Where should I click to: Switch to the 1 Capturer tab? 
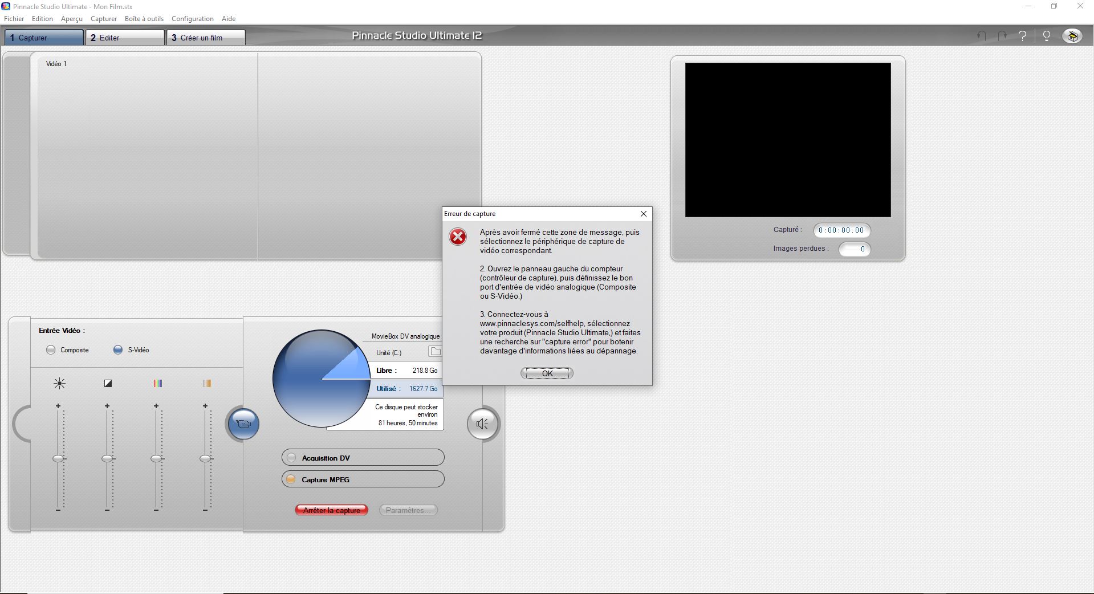coord(44,38)
